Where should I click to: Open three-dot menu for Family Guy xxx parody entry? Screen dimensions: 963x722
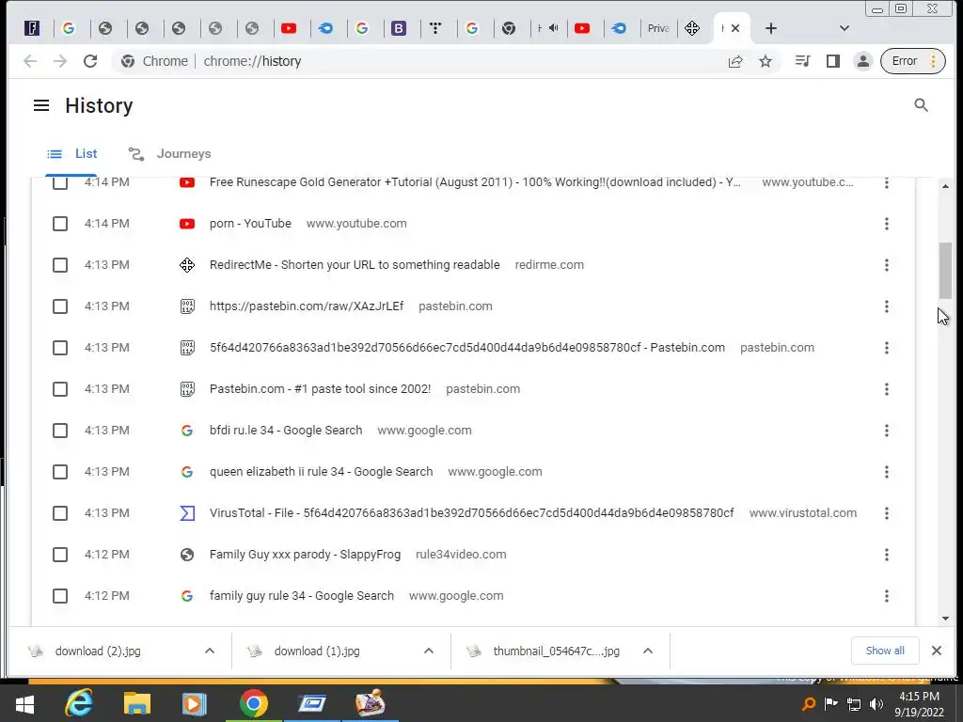(x=886, y=555)
